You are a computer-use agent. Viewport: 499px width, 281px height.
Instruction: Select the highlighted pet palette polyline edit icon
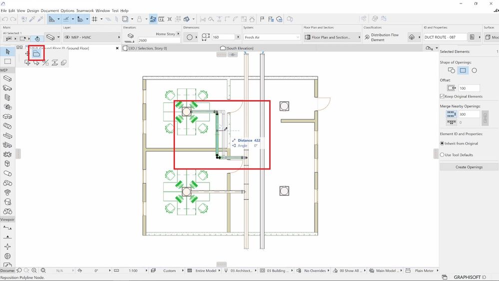(36, 53)
